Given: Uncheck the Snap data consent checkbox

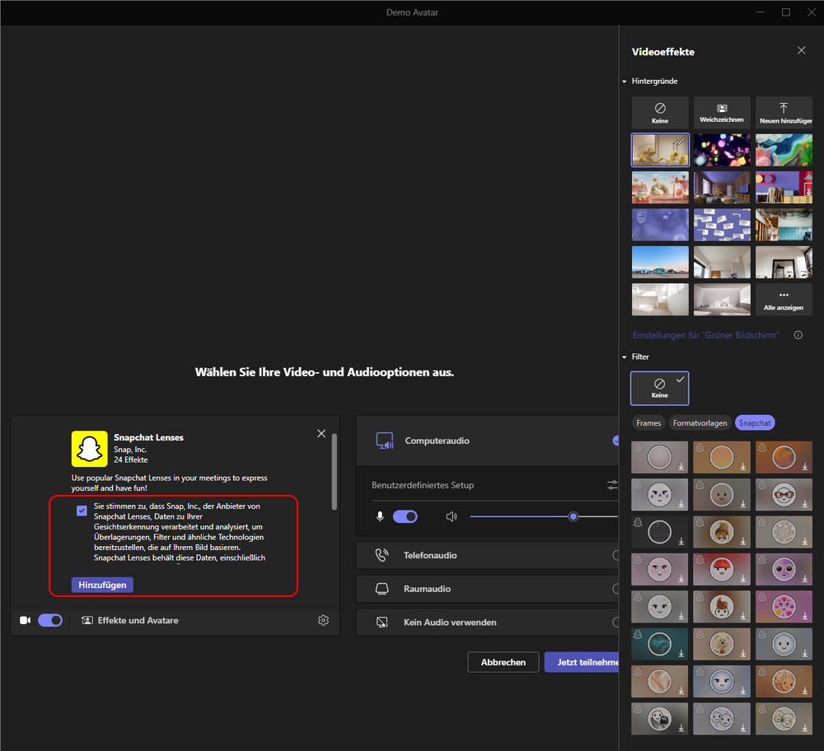Looking at the screenshot, I should click(82, 511).
